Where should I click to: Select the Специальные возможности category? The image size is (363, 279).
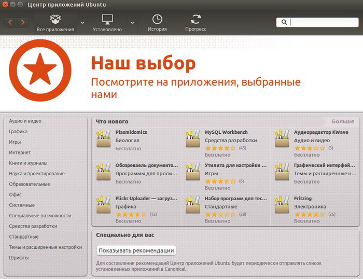40,216
